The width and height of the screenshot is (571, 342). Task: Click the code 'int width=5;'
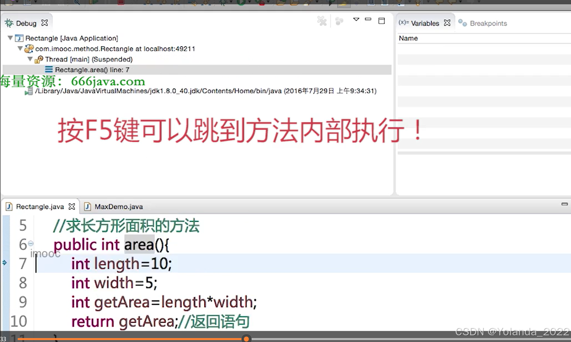pos(114,283)
